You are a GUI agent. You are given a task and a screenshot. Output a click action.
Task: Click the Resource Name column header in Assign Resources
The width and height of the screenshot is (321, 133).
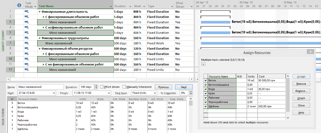click(x=222, y=77)
